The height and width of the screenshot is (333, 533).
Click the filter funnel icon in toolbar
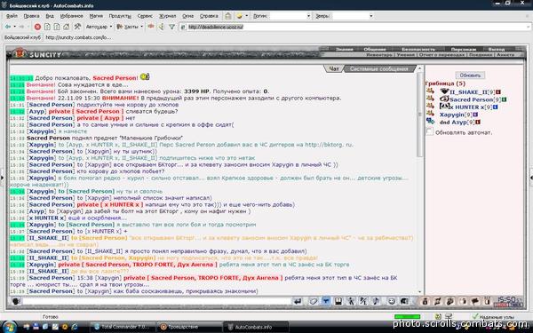(x=172, y=27)
